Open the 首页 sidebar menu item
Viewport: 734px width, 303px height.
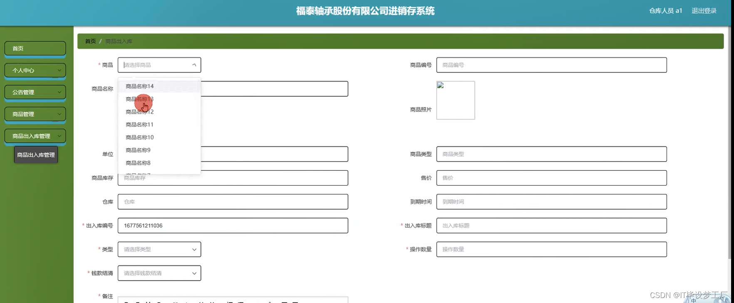tap(35, 48)
